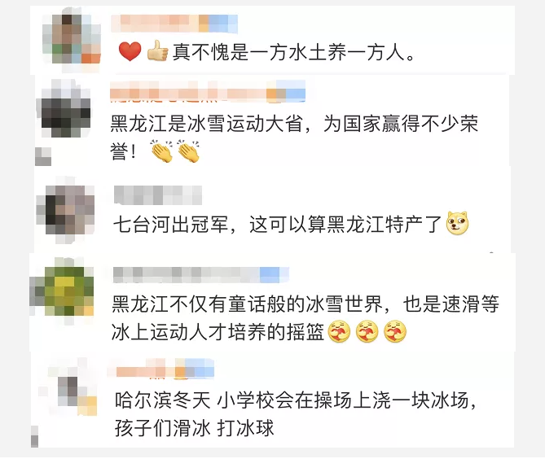Click the second clapping hands emoji
545x459 pixels.
[188, 151]
